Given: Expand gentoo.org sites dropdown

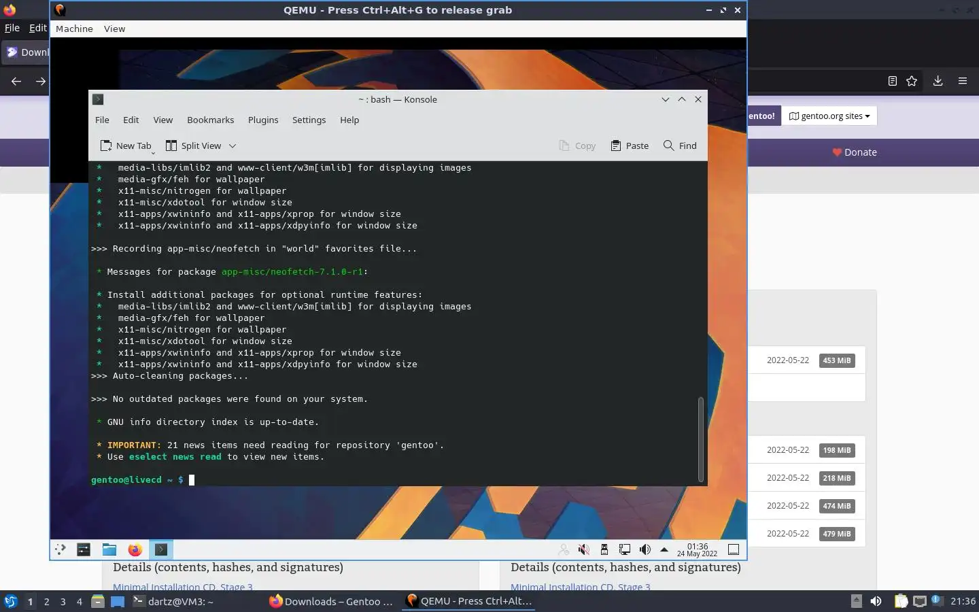Looking at the screenshot, I should click(x=829, y=116).
